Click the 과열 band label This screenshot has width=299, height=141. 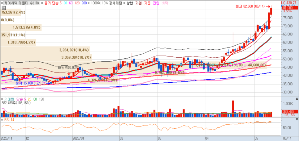(138, 3)
